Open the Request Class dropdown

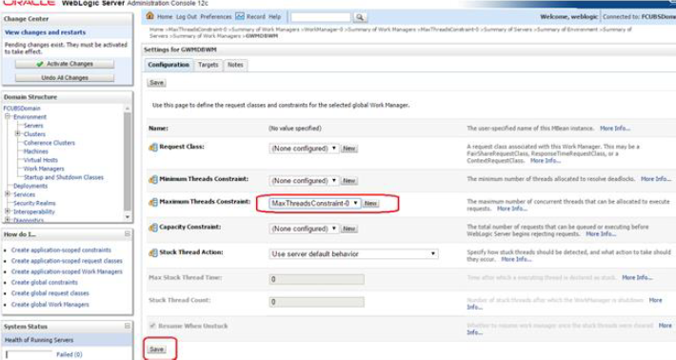point(304,149)
